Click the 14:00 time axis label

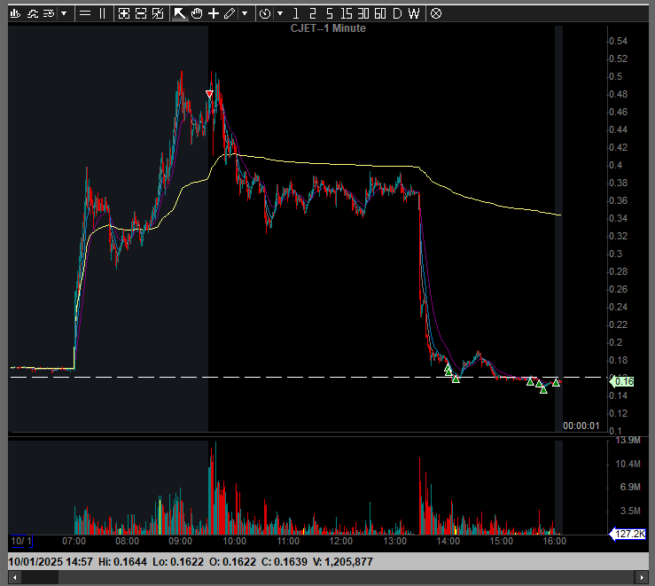pyautogui.click(x=448, y=542)
